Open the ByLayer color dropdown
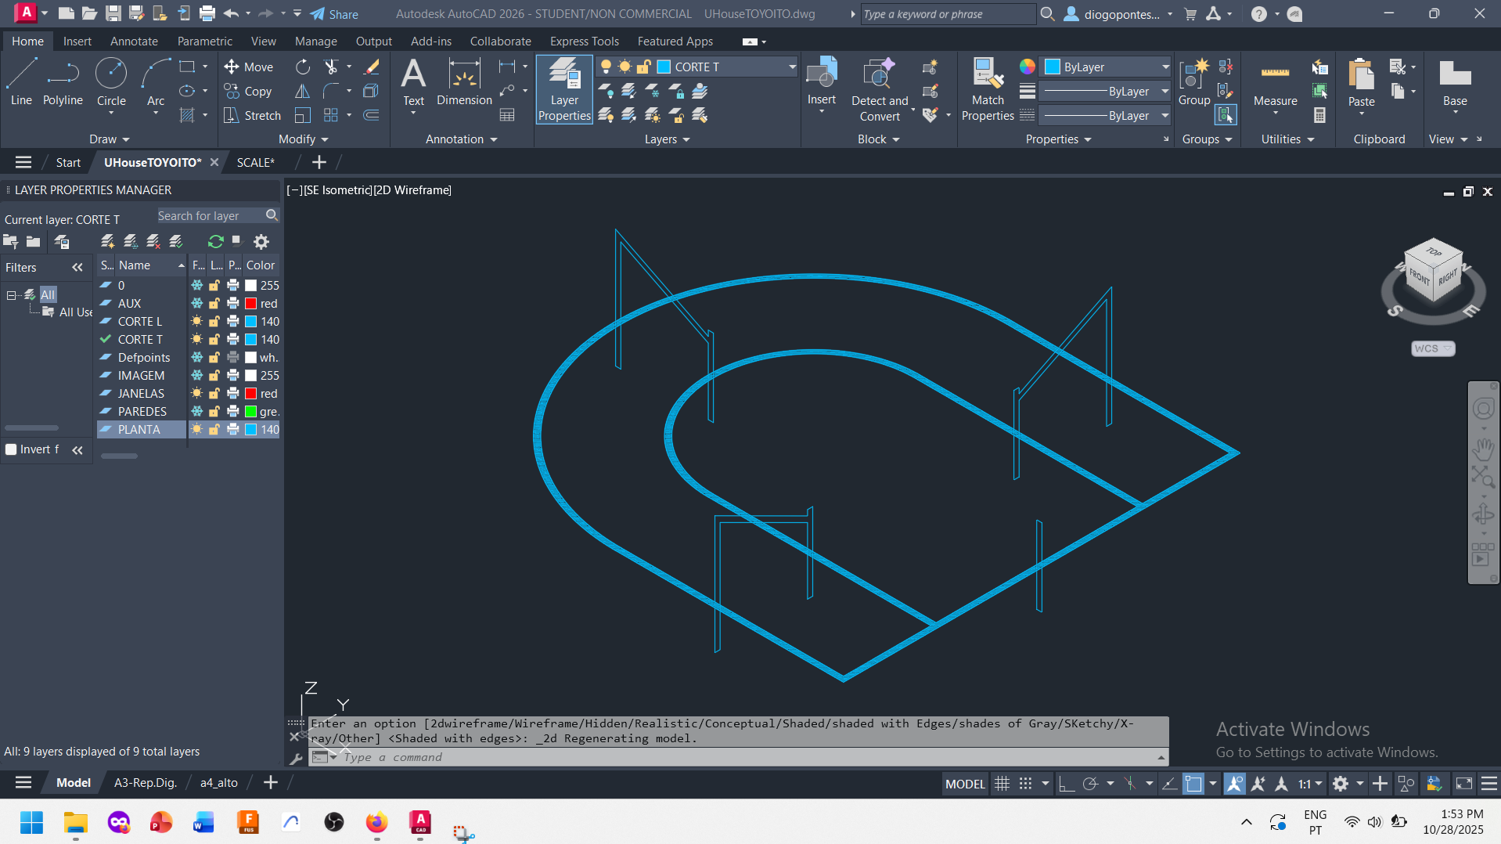1501x844 pixels. click(1164, 67)
